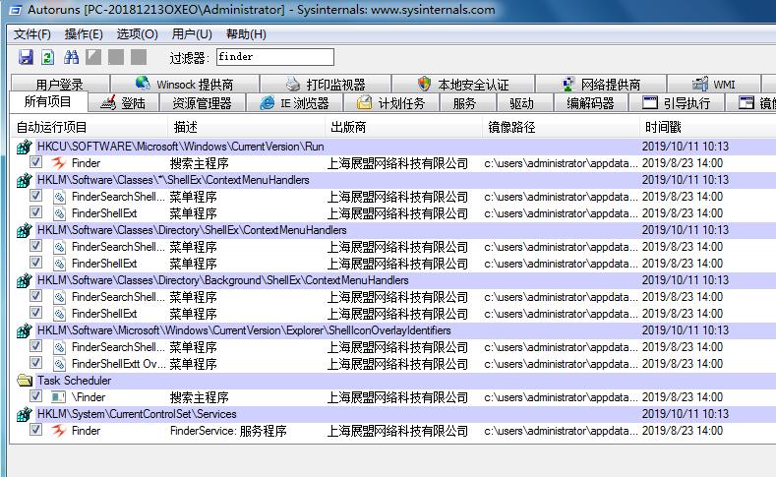Image resolution: width=776 pixels, height=477 pixels.
Task: Switch to the 本地安全认证 tab
Action: [463, 85]
